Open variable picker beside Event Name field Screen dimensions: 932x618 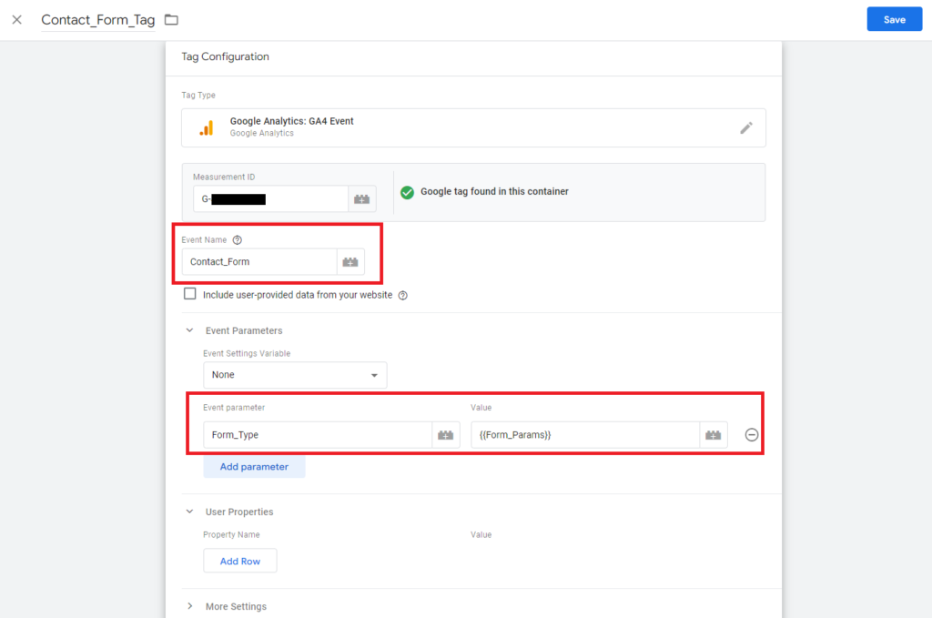(x=350, y=262)
